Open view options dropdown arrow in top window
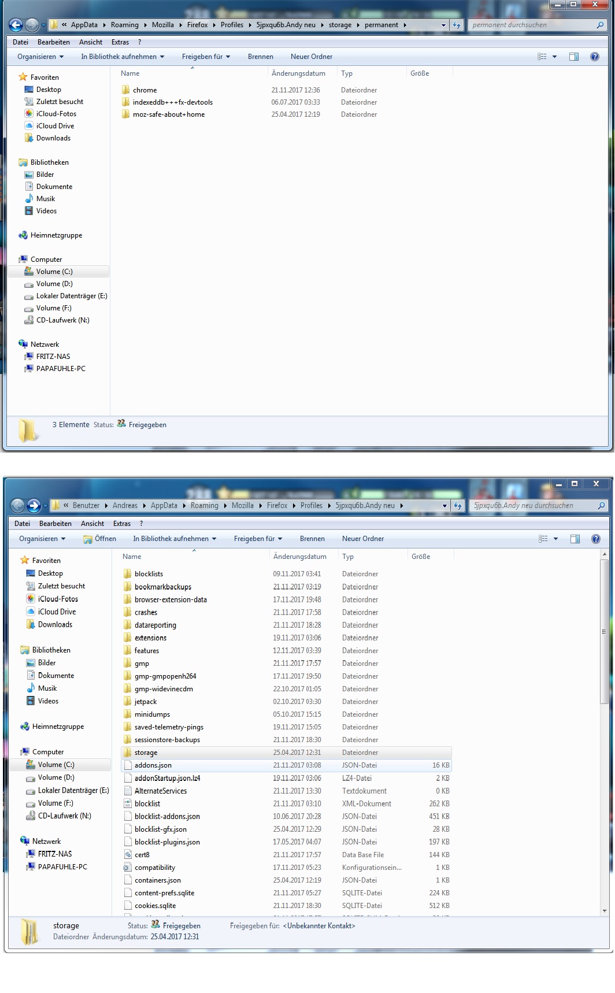The image size is (615, 993). coord(554,57)
